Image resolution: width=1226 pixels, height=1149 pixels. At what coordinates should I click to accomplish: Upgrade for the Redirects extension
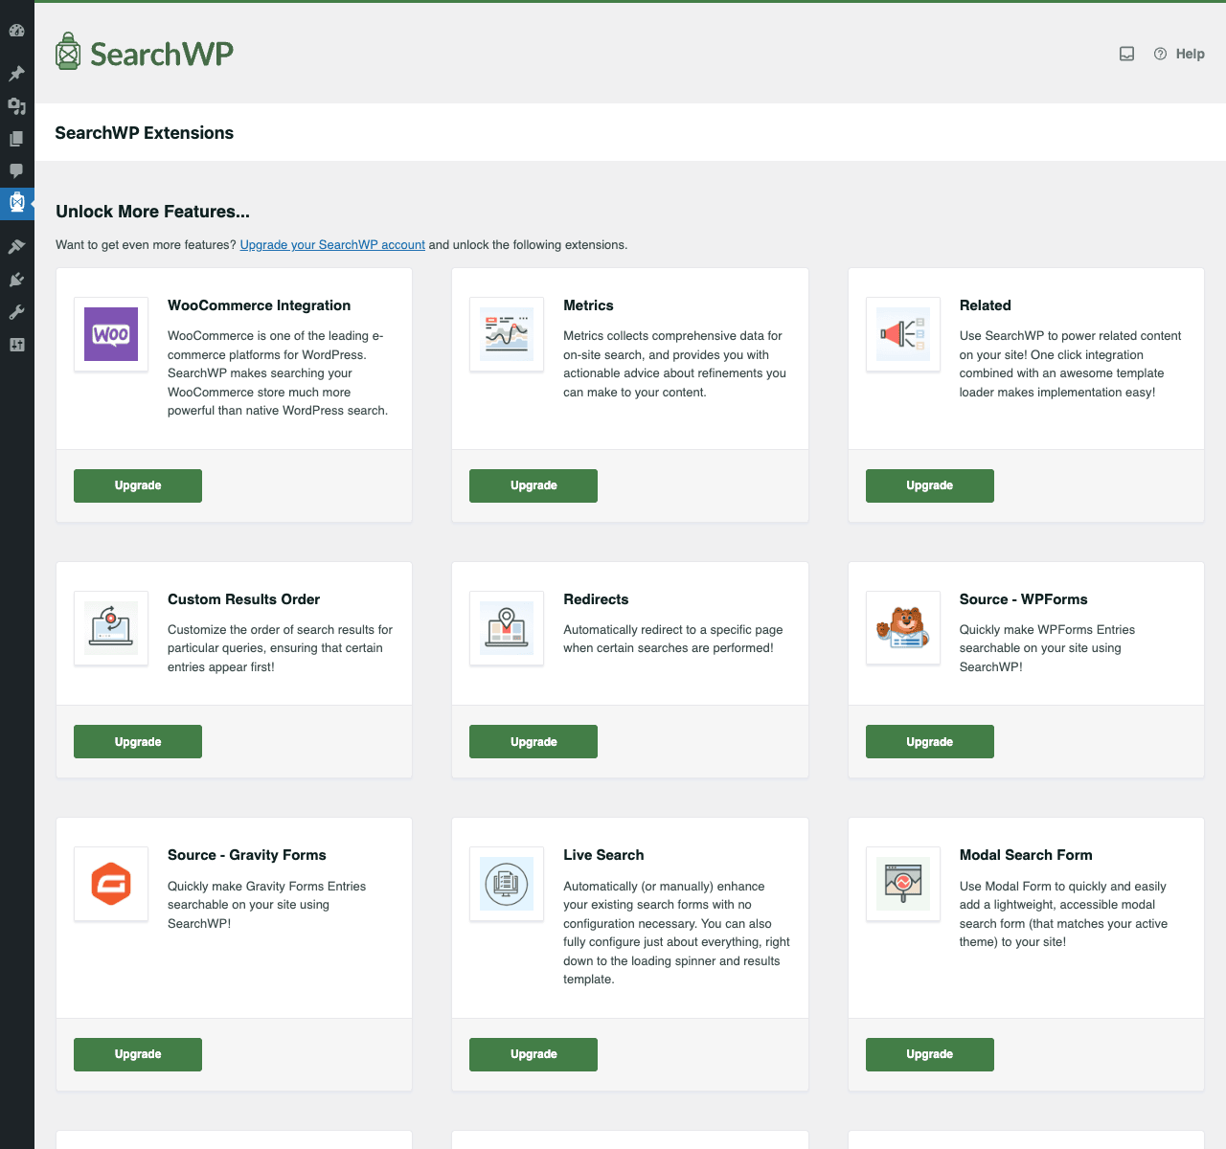click(534, 742)
